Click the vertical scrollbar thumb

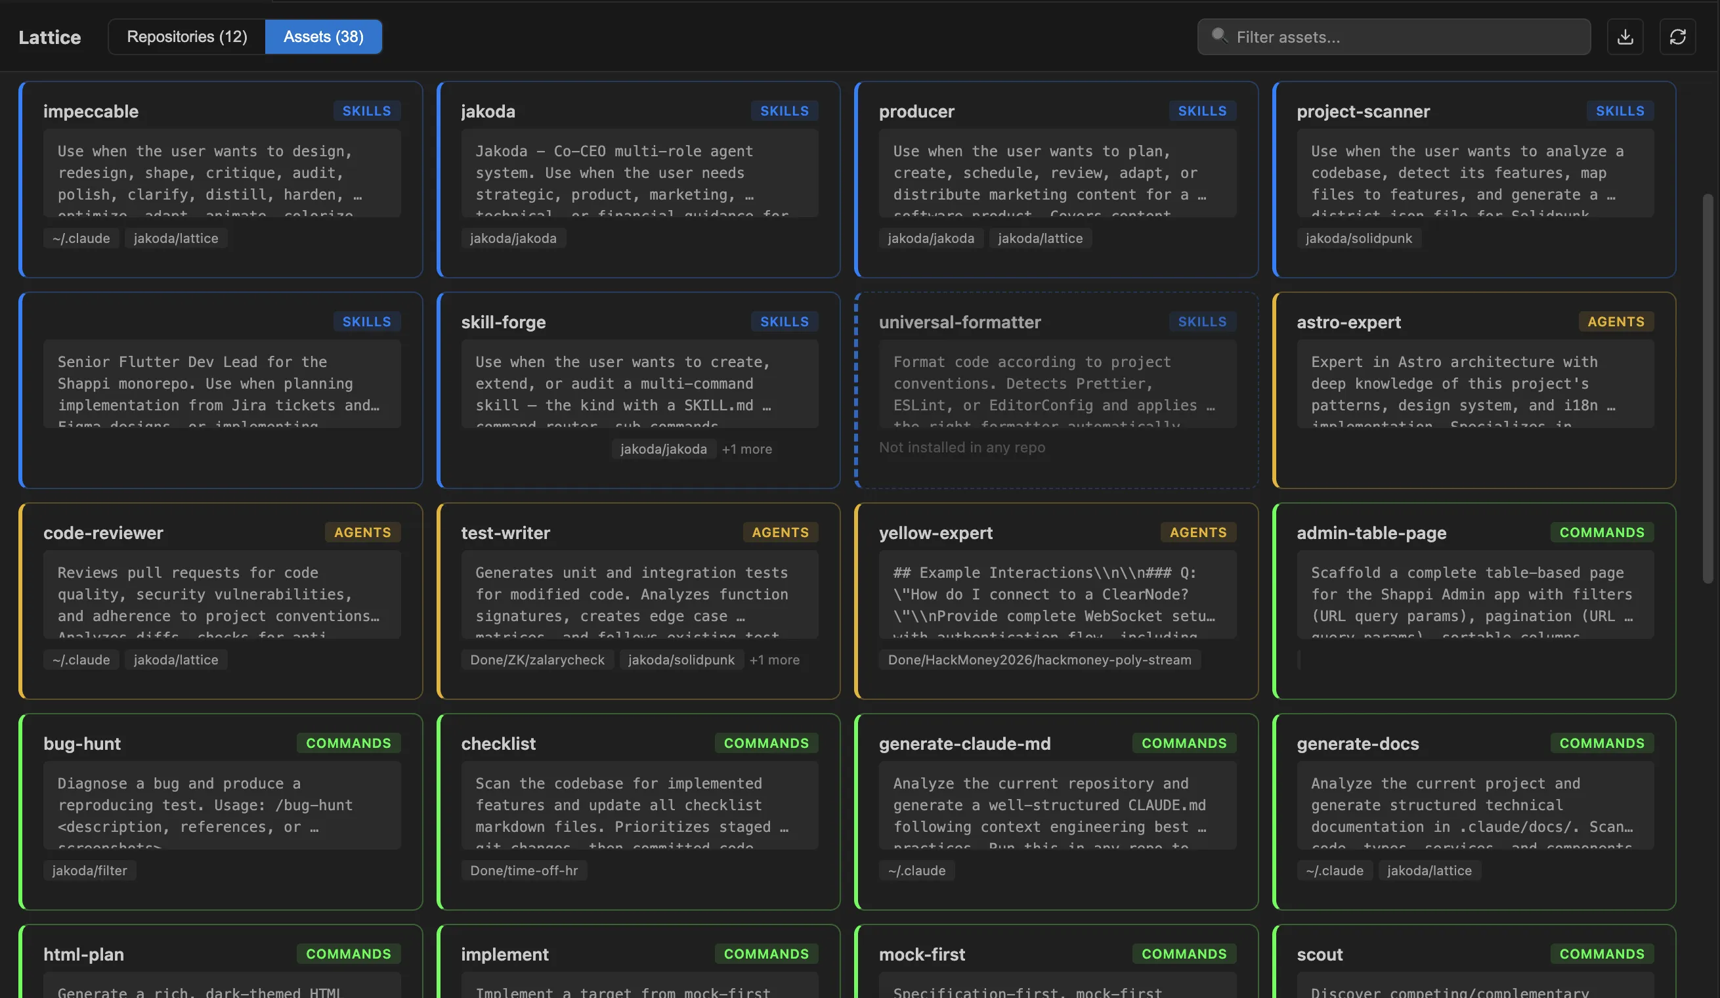1707,389
